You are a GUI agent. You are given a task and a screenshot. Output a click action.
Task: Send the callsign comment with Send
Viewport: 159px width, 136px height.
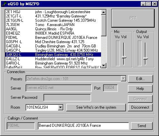click(142, 126)
